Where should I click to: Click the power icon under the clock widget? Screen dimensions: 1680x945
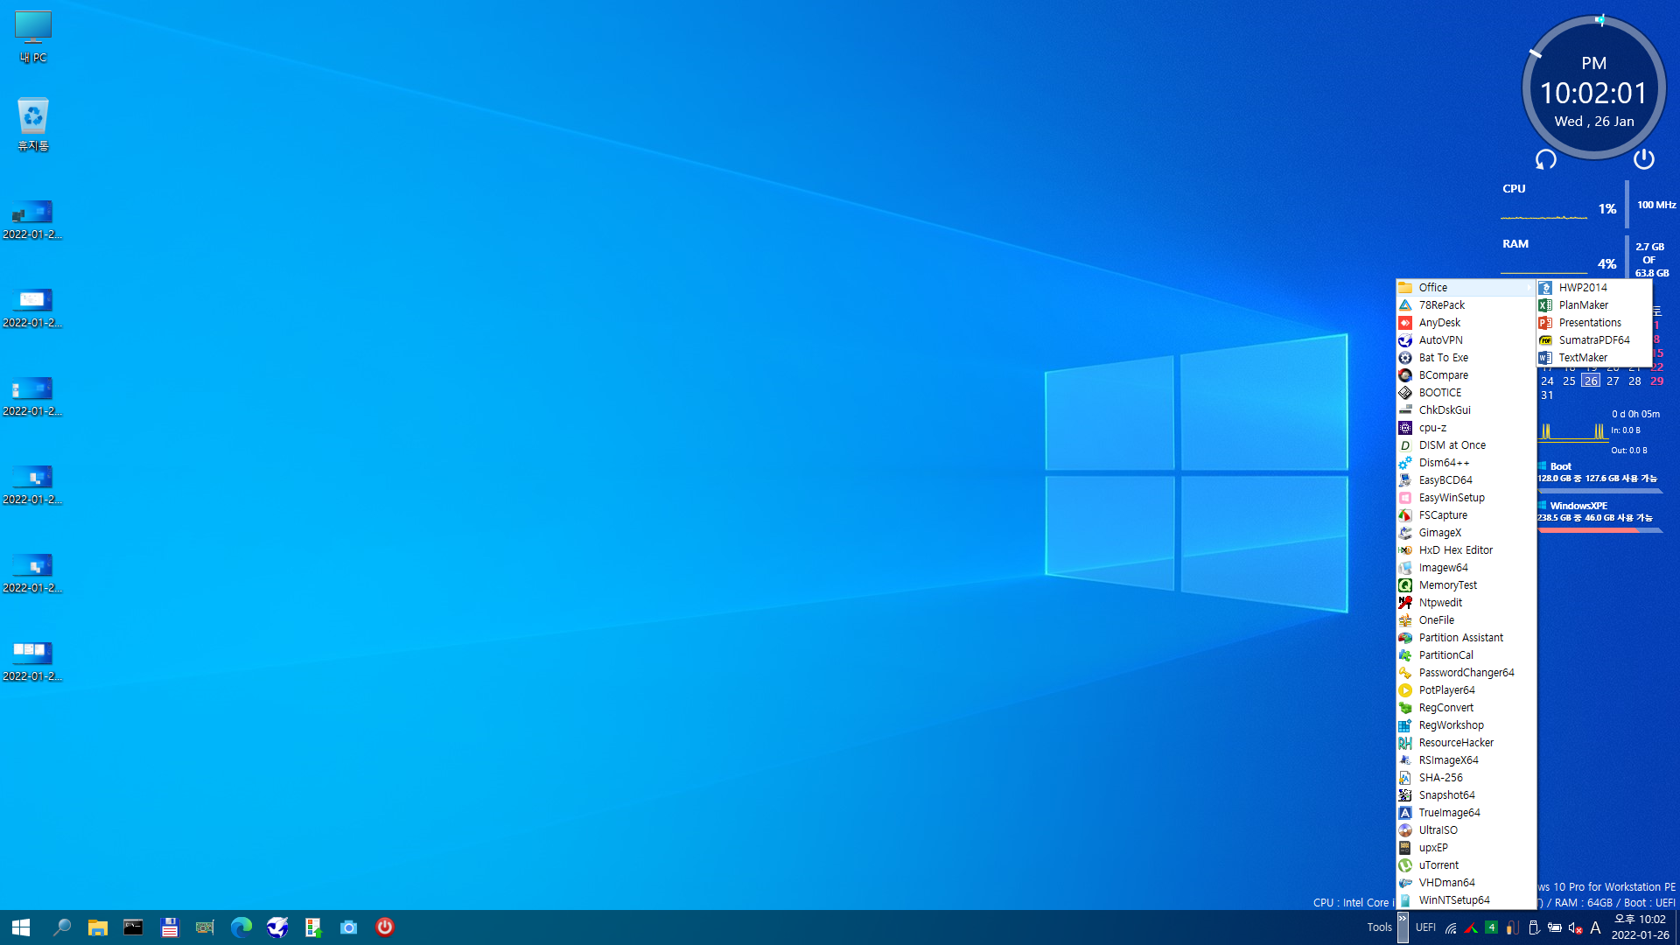click(1643, 159)
